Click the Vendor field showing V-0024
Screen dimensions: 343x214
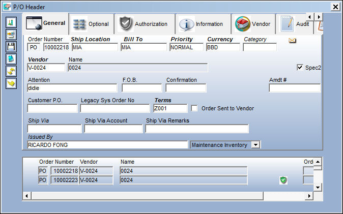46,68
